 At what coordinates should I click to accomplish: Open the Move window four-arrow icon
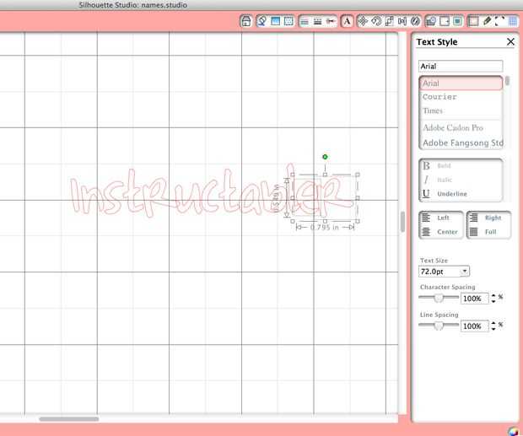coord(363,21)
